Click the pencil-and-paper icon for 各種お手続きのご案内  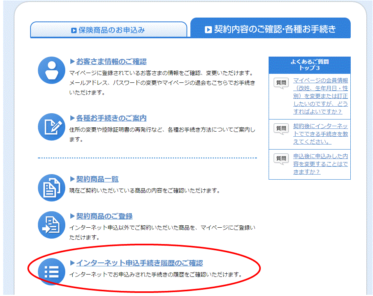[x=52, y=127]
